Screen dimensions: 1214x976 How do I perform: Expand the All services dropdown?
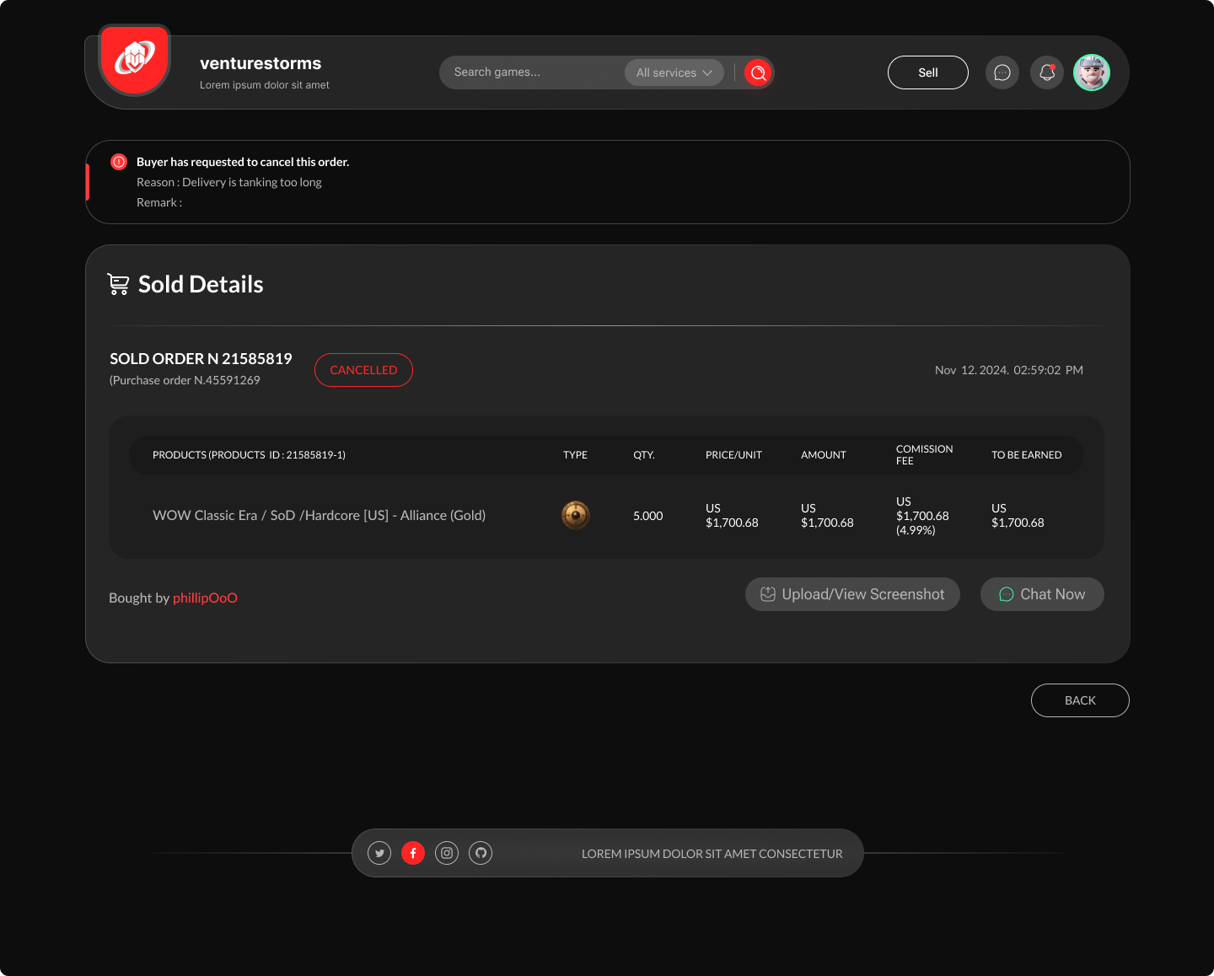[x=674, y=72]
